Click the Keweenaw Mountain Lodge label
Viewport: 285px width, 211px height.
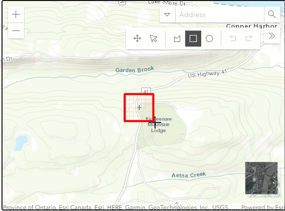tap(159, 124)
